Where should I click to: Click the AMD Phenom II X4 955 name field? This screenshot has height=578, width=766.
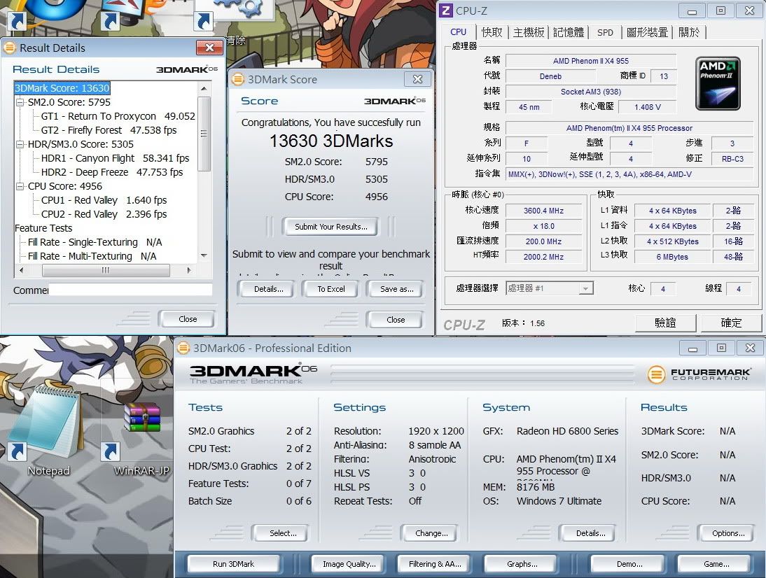[591, 61]
